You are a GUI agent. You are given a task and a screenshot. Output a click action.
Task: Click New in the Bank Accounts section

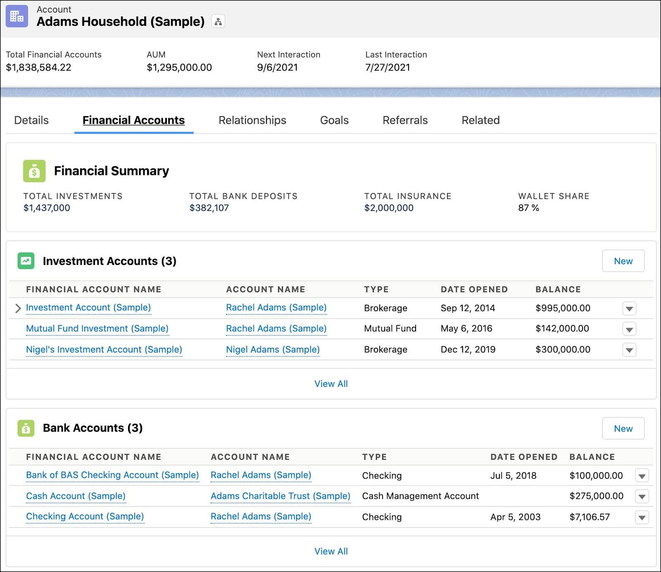623,428
